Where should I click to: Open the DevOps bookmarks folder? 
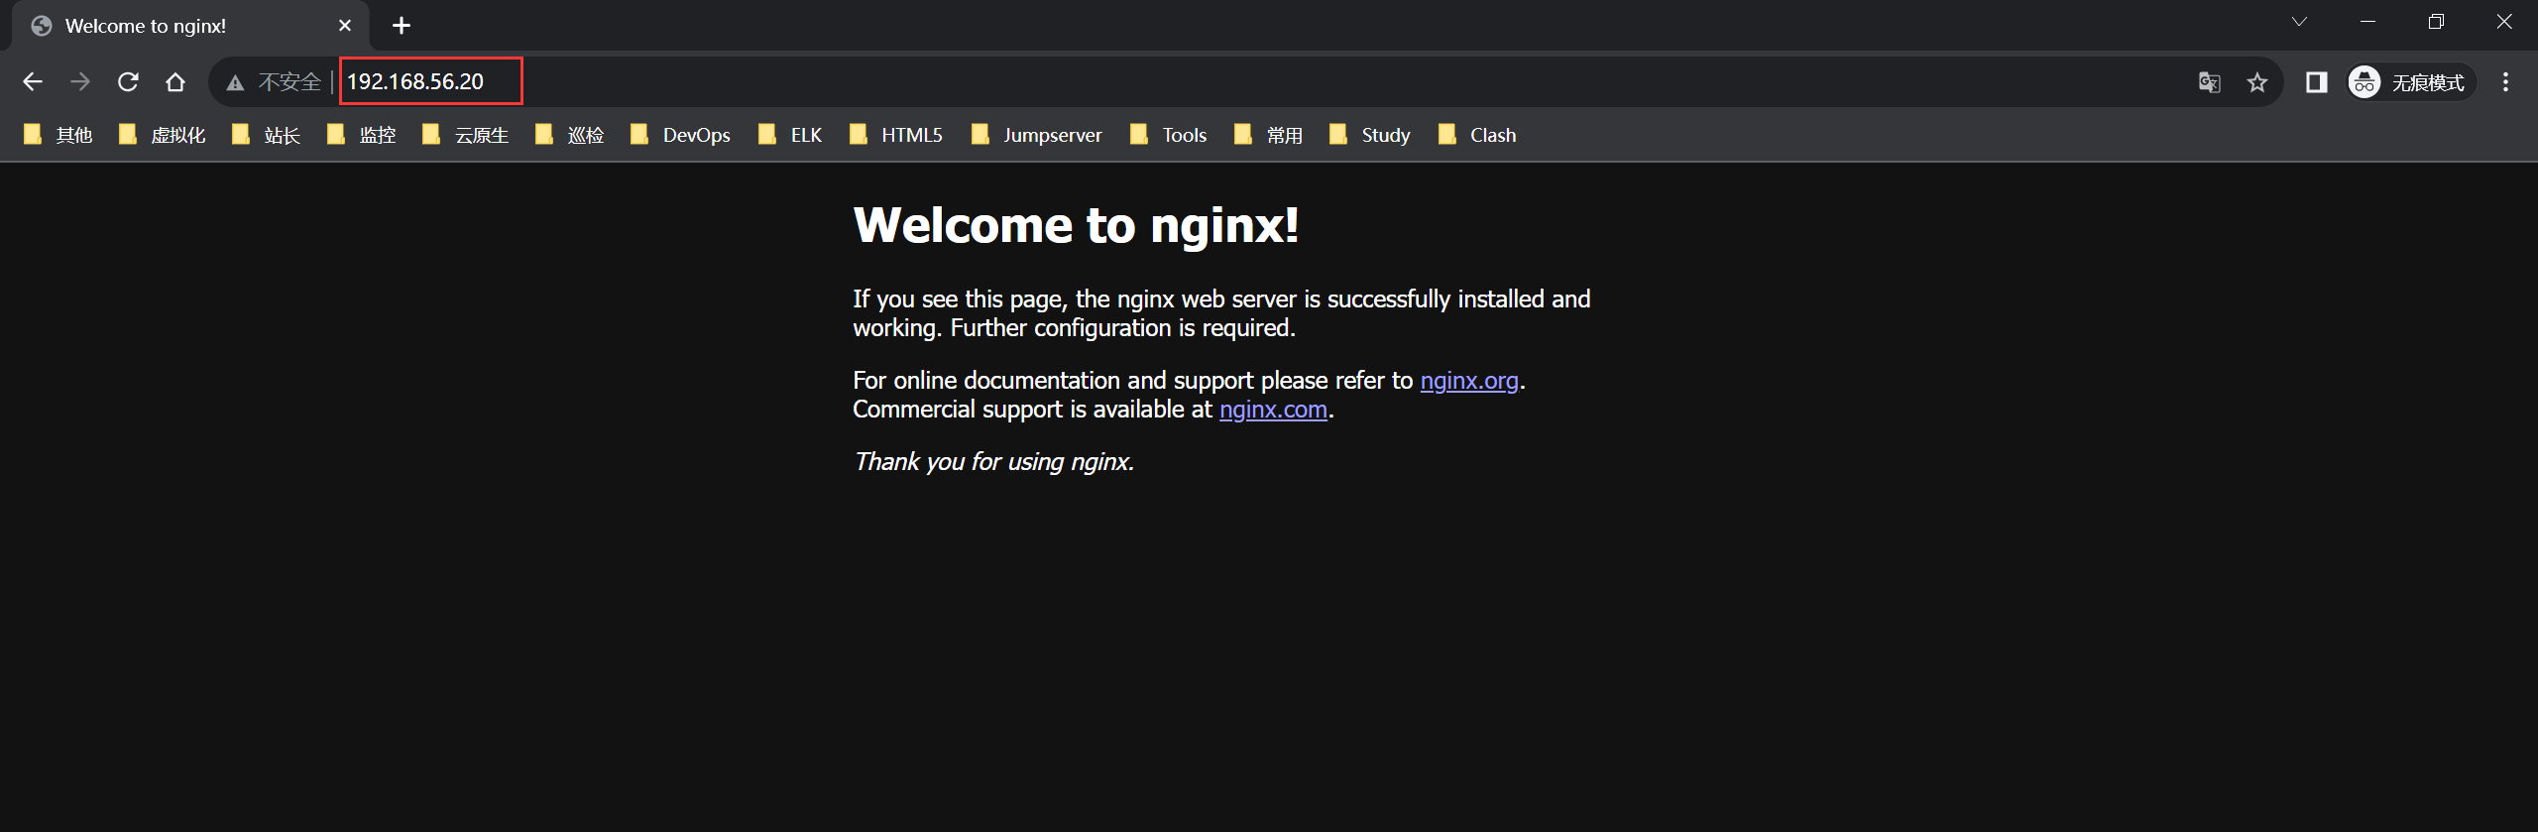[681, 135]
